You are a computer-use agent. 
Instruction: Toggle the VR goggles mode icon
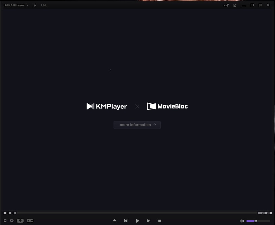point(30,221)
